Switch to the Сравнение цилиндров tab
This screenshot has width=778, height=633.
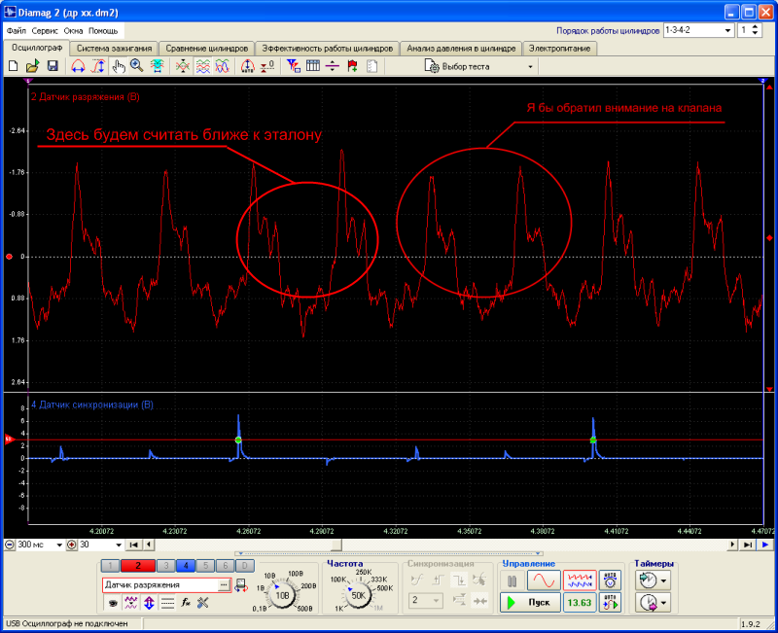[207, 49]
